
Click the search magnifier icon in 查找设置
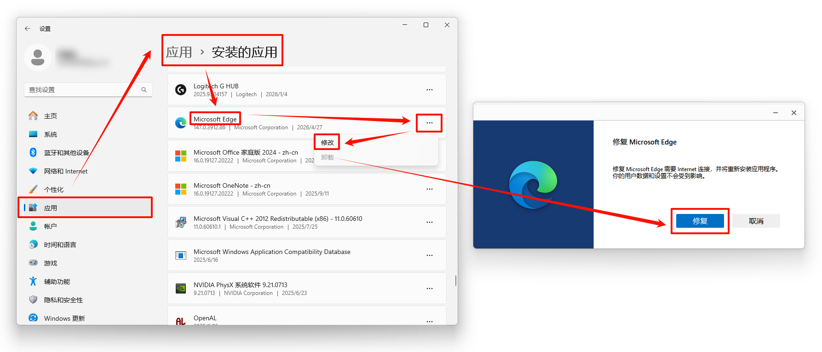point(144,90)
